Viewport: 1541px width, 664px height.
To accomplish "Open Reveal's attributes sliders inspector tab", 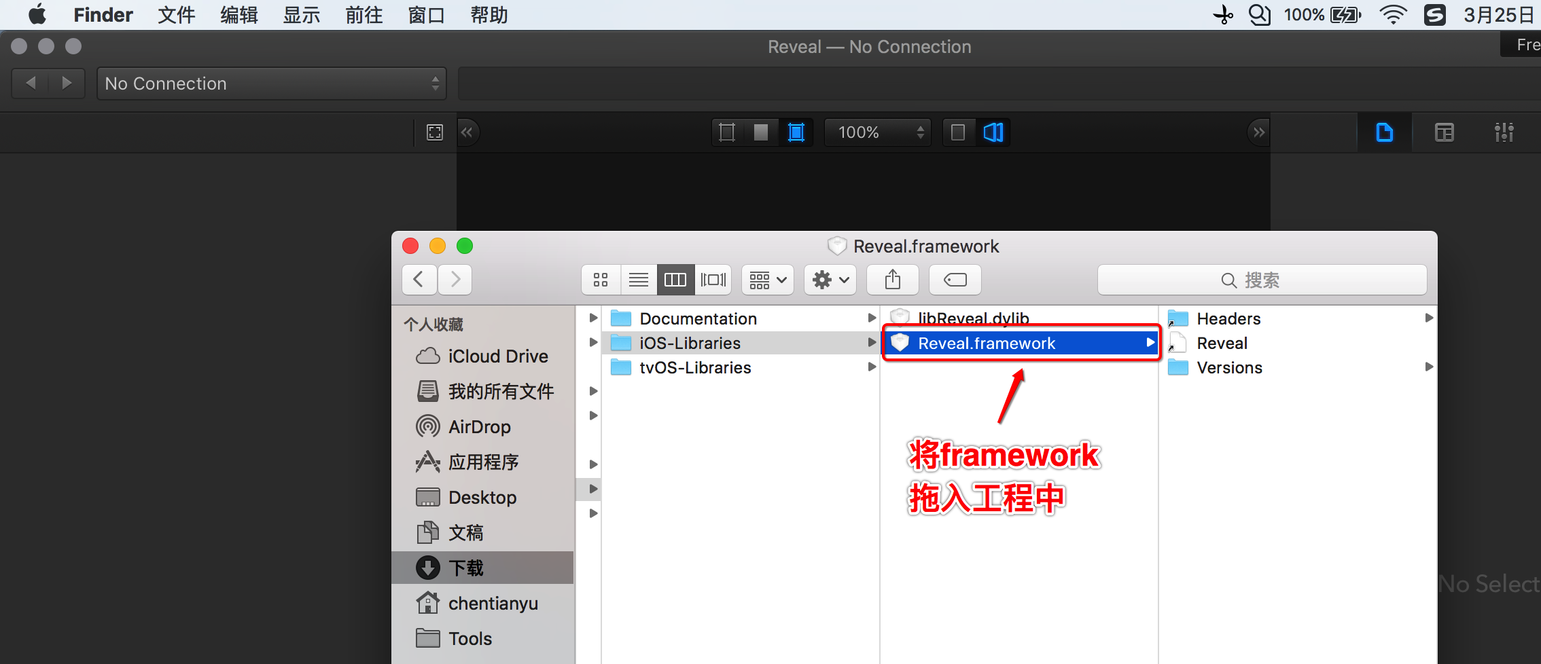I will [x=1504, y=132].
